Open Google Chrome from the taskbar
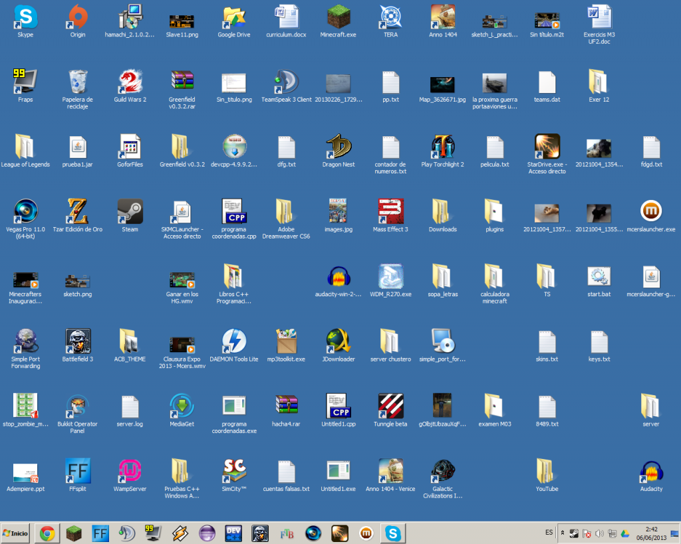Screen dimensions: 681x544 click(x=47, y=533)
